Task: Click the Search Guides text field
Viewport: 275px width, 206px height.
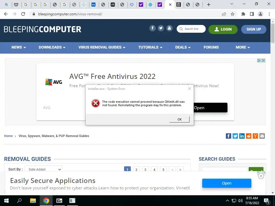Action: point(224,170)
